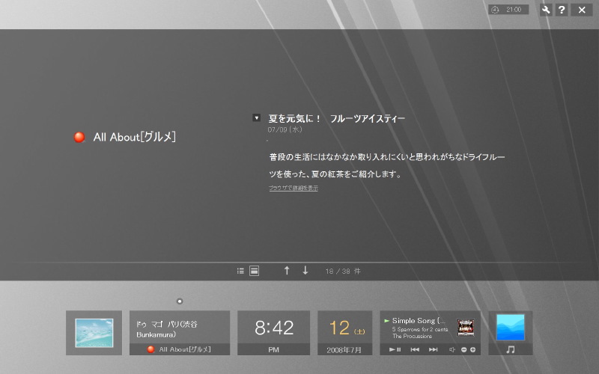Click the 2008年7月 calendar label
The width and height of the screenshot is (599, 374).
[344, 350]
